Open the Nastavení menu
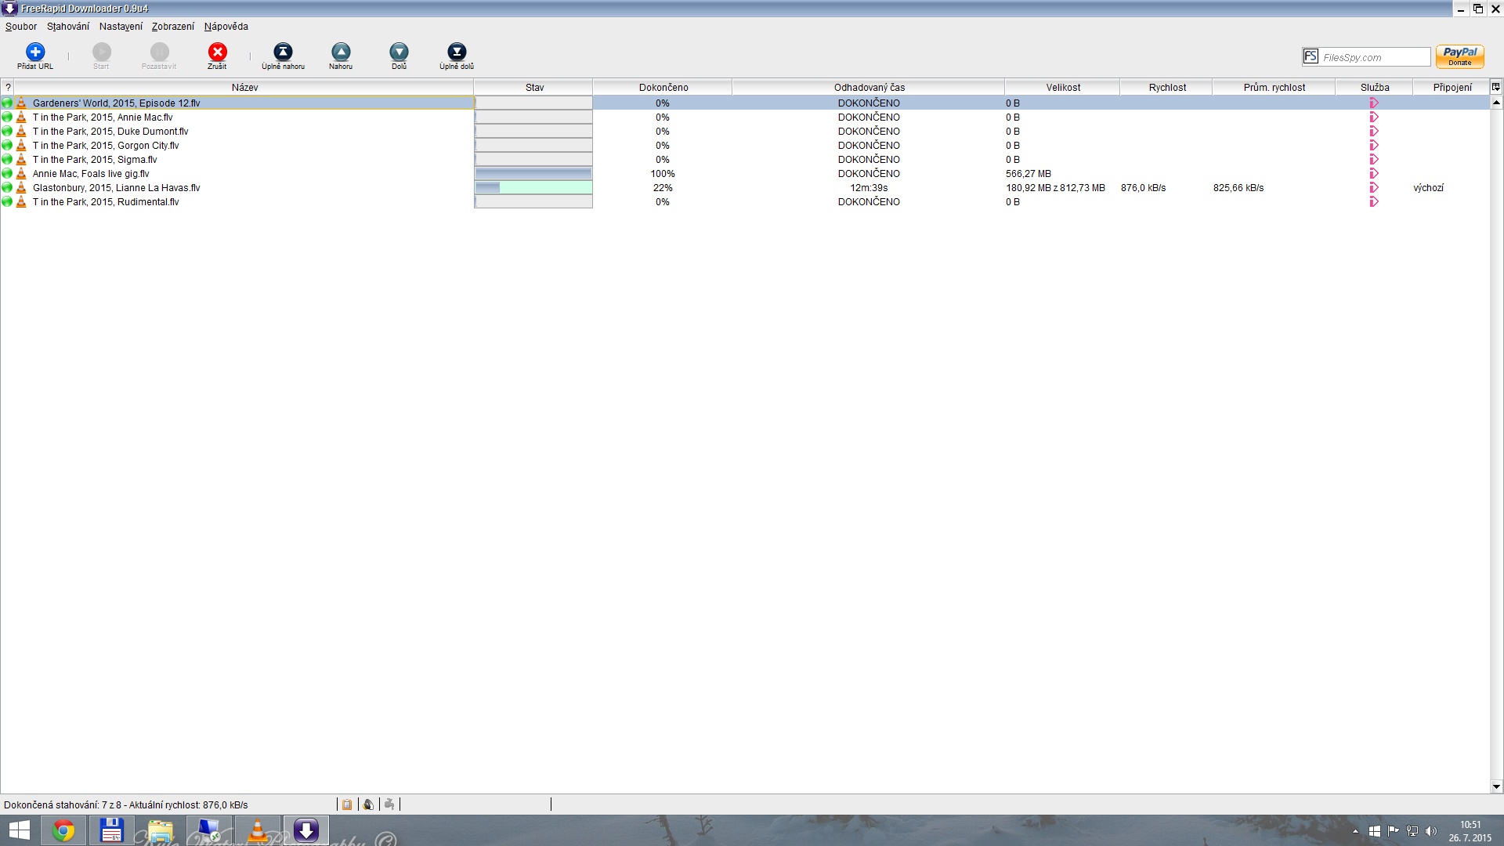 click(121, 27)
